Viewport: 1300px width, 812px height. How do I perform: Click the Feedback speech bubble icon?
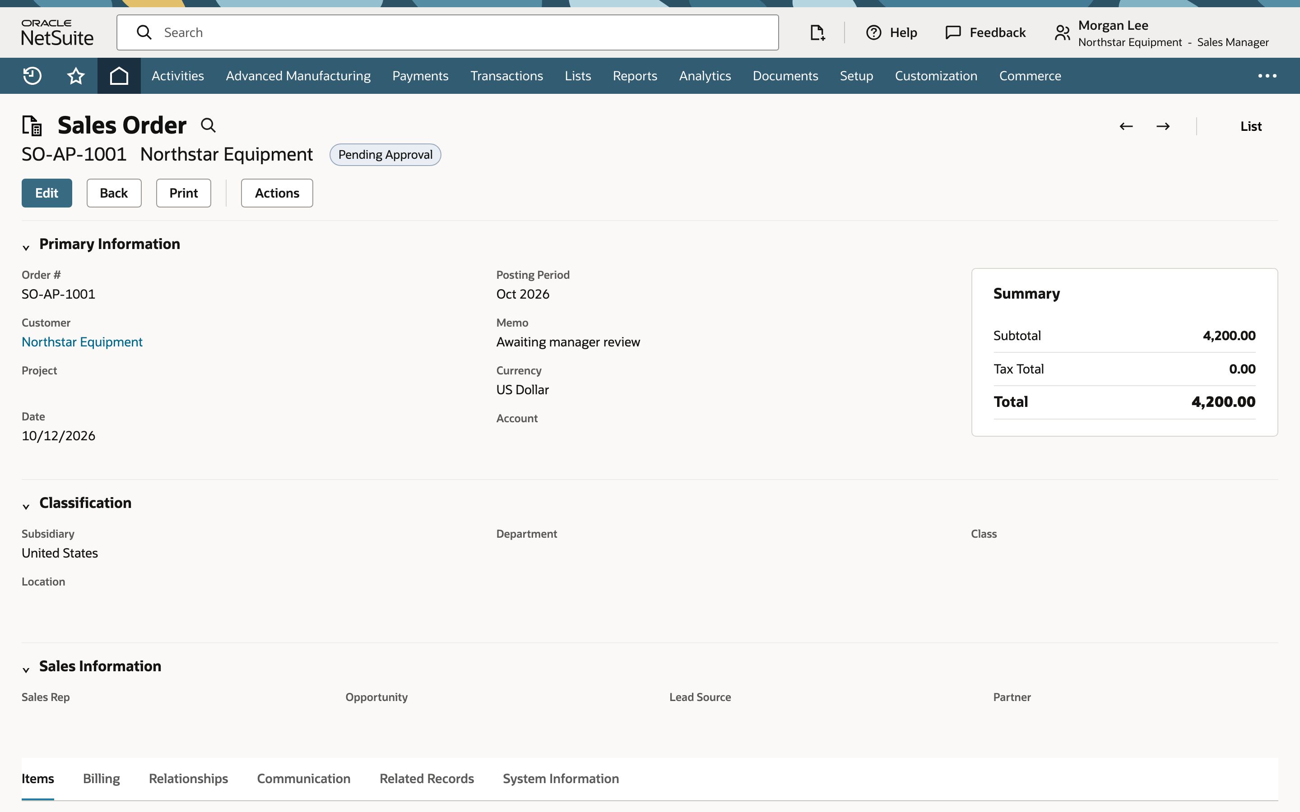(x=953, y=33)
